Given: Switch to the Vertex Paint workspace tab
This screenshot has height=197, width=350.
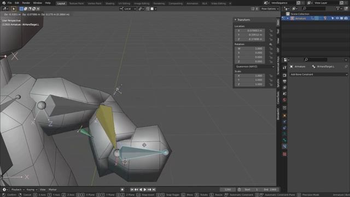Looking at the screenshot, I should (x=95, y=3).
